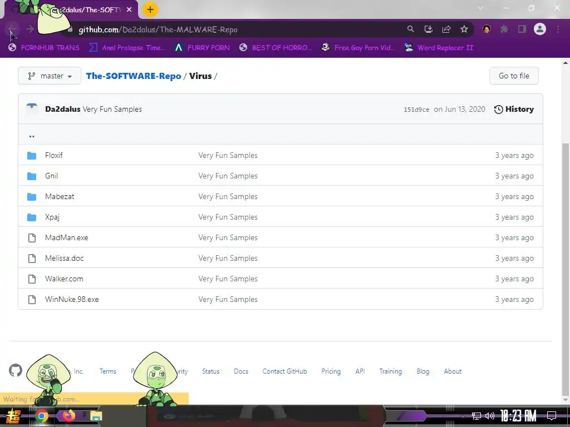Click the page vertical scrollbar
This screenshot has height=427, width=570.
[x=566, y=269]
